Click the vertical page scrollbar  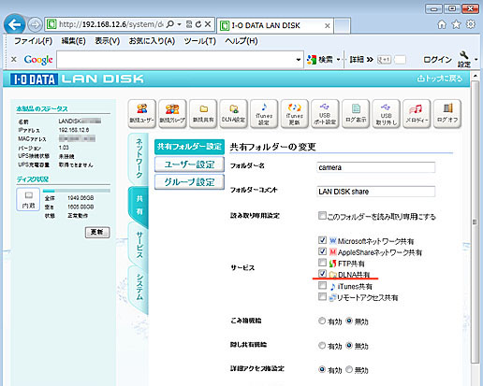click(x=475, y=222)
